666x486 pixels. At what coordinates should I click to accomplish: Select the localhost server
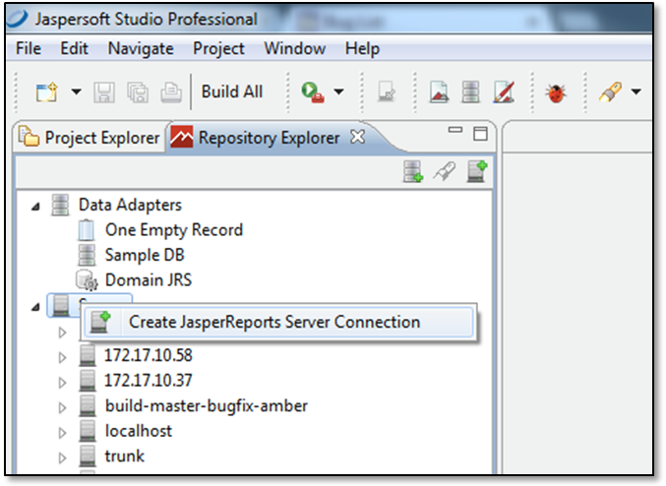(x=138, y=431)
